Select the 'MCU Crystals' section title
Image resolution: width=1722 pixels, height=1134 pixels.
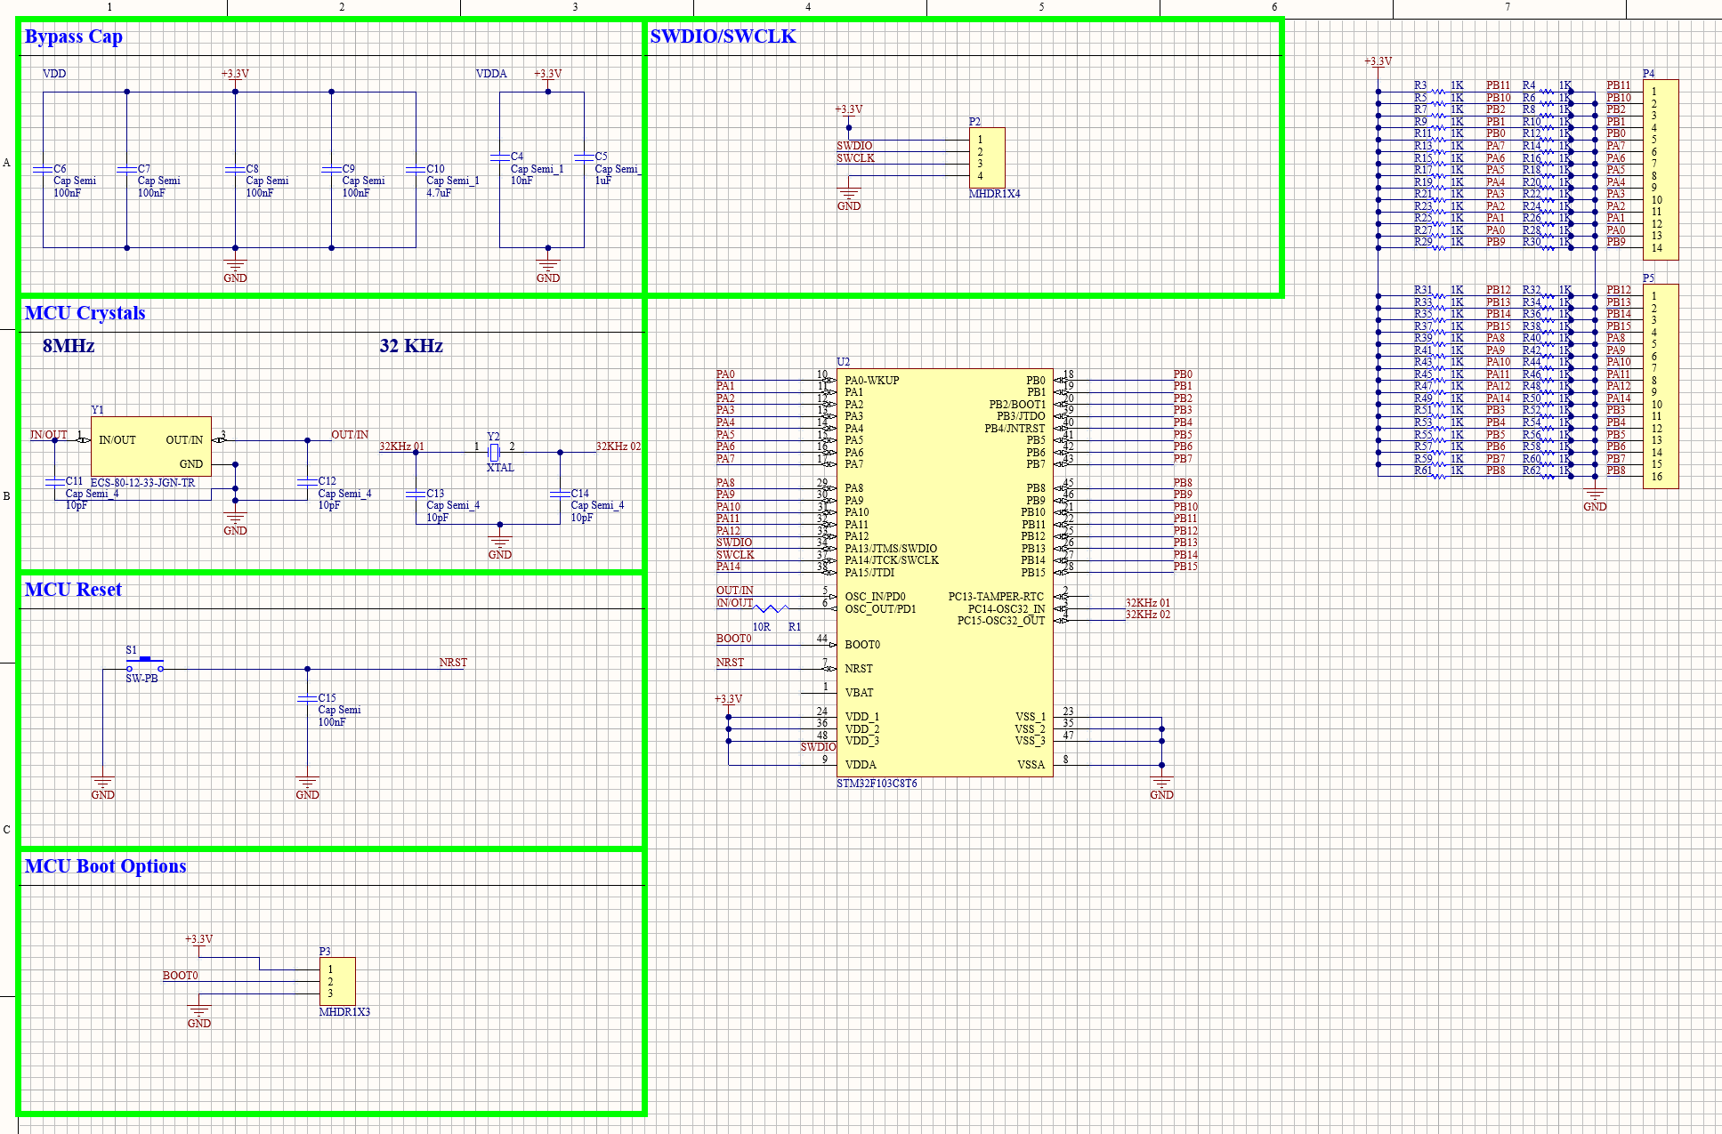[85, 313]
